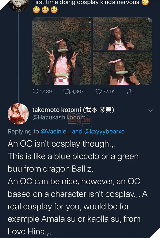
Task: Click the 9,807 retweets count
Action: [77, 91]
